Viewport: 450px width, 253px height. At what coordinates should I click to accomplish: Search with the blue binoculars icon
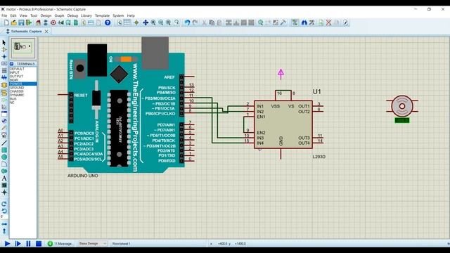point(304,22)
